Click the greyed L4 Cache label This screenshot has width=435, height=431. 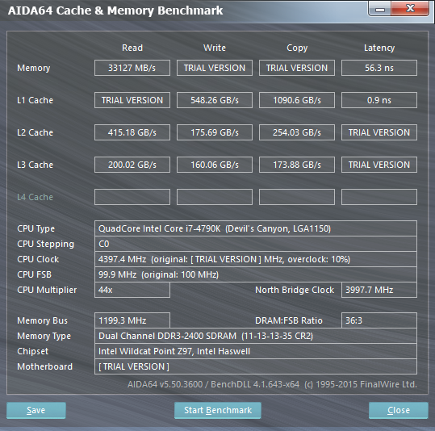(x=35, y=197)
